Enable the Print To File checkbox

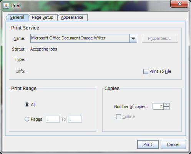click(x=146, y=71)
